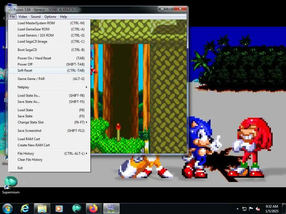Select Load RAM Cart
This screenshot has width=286, height=214.
49,139
